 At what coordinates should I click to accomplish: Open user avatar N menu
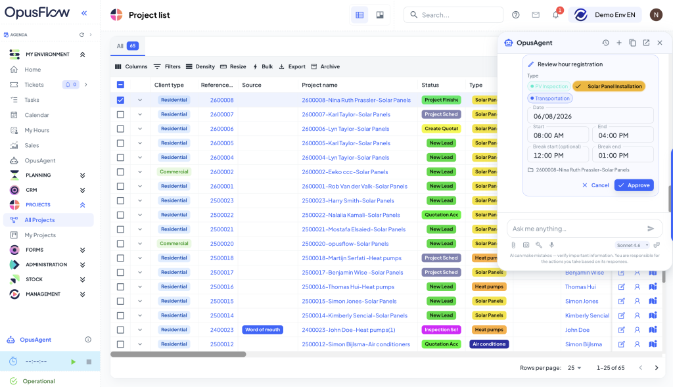656,15
